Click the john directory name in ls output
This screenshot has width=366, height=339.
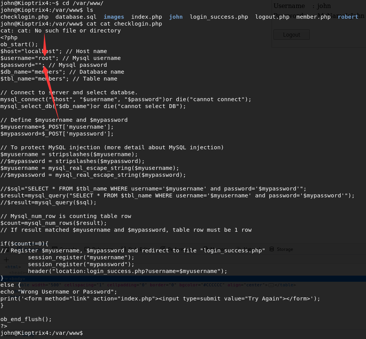[176, 17]
